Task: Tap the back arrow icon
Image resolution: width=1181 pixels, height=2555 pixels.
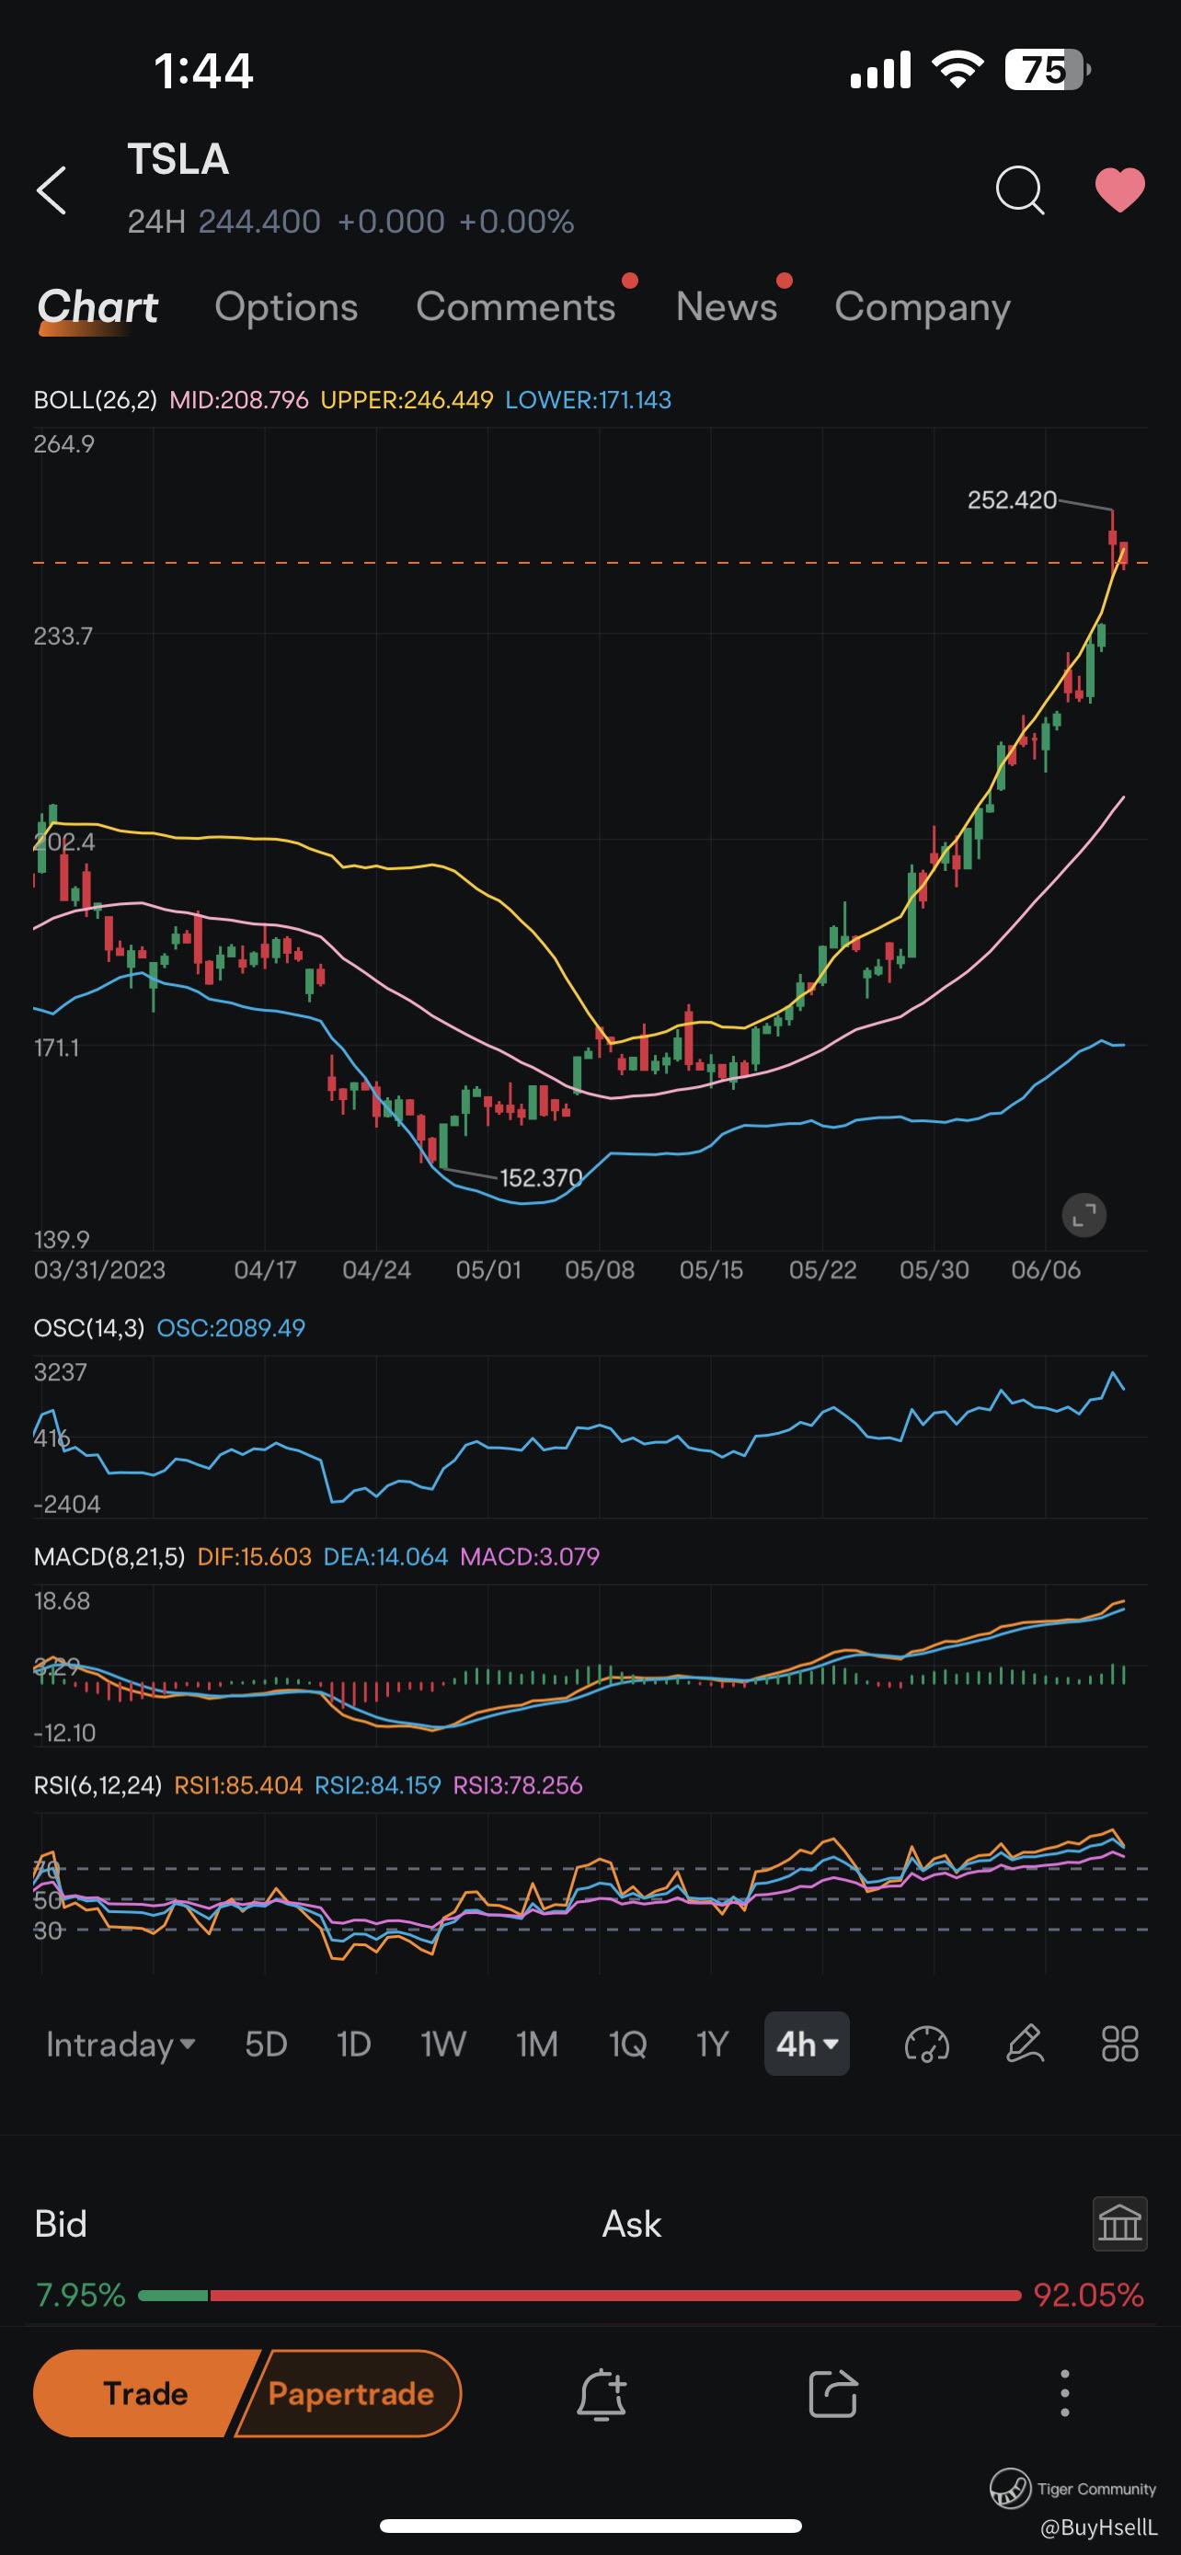Action: (x=52, y=189)
